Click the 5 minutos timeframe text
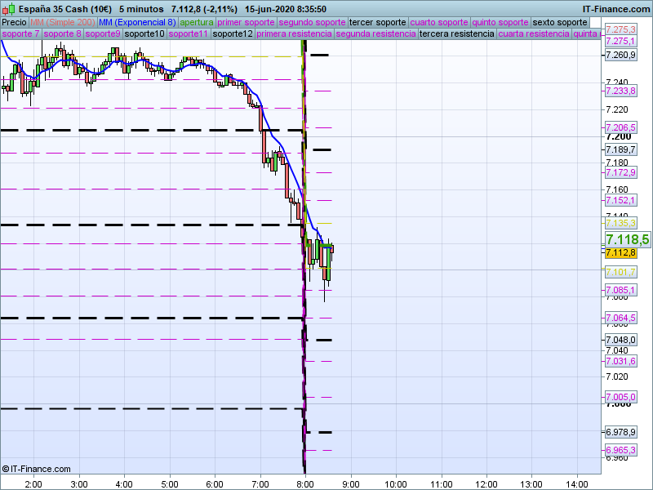The height and width of the screenshot is (490, 653). point(141,9)
